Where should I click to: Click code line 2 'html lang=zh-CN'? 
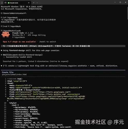pos(17,81)
